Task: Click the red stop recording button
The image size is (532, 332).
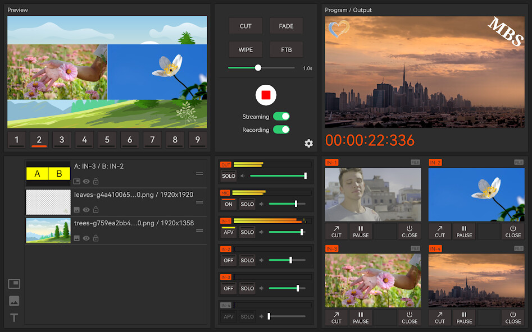Action: [x=266, y=95]
